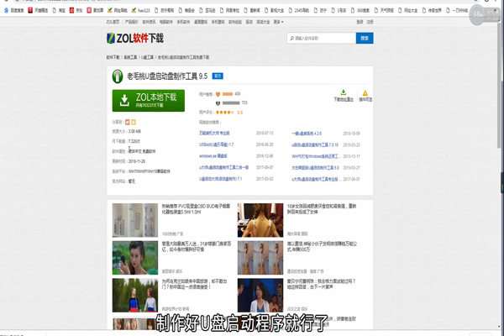Open the 1号店 bookmark

[339, 10]
